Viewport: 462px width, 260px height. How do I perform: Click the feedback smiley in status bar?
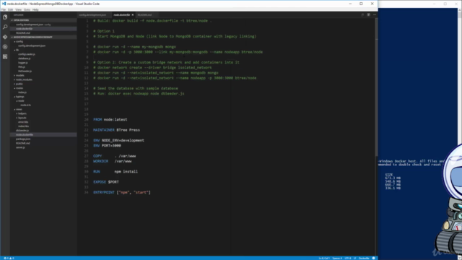[374, 259]
